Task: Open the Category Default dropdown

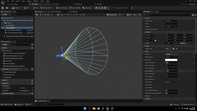Action: click(171, 27)
